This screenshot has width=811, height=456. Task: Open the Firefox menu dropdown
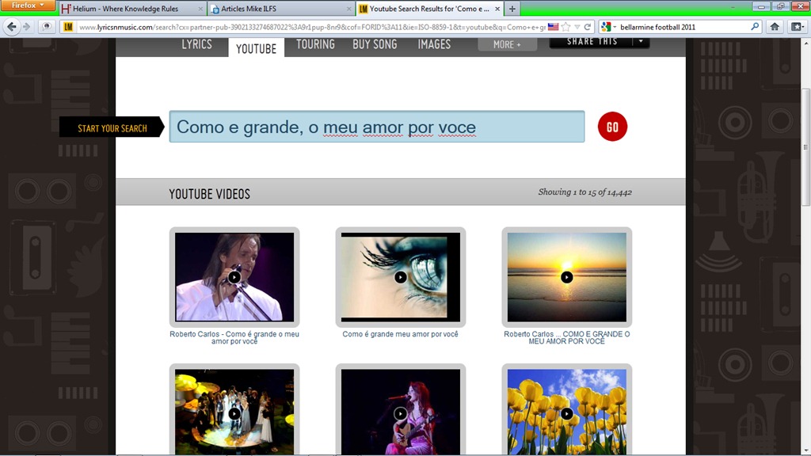(28, 6)
